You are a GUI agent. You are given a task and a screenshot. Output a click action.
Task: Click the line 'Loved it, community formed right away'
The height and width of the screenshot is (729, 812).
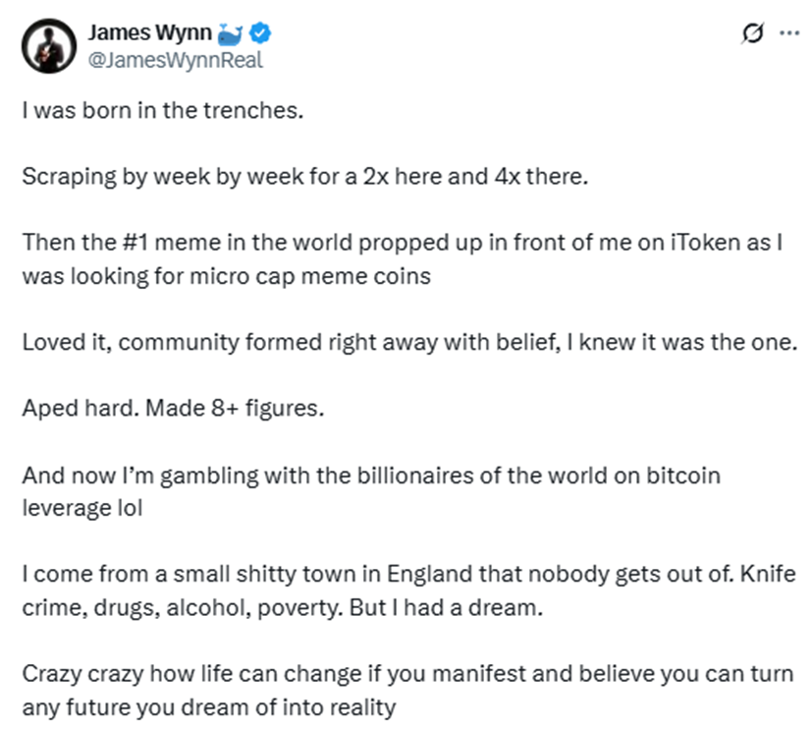(236, 343)
